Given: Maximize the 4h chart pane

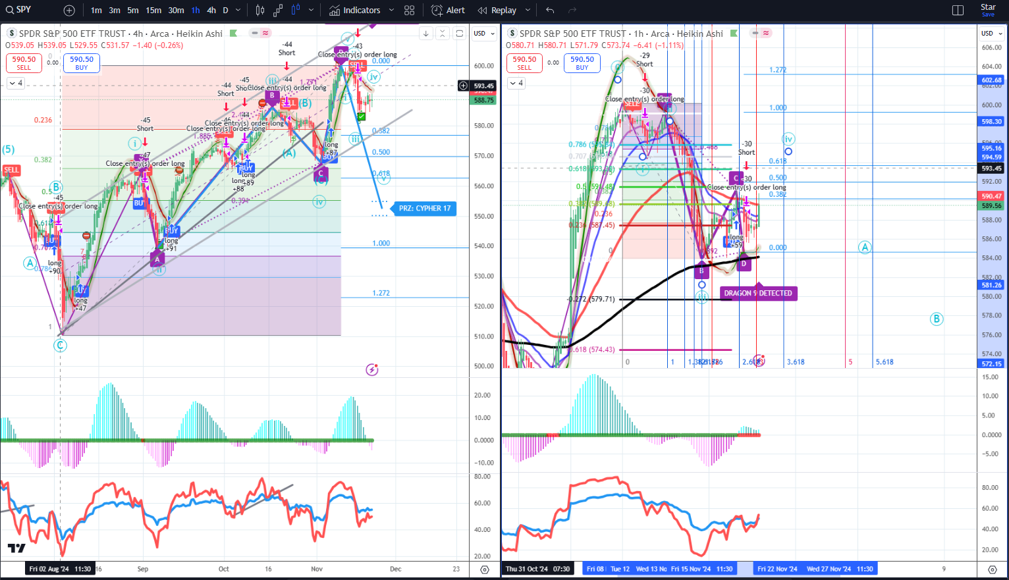Looking at the screenshot, I should click(460, 34).
